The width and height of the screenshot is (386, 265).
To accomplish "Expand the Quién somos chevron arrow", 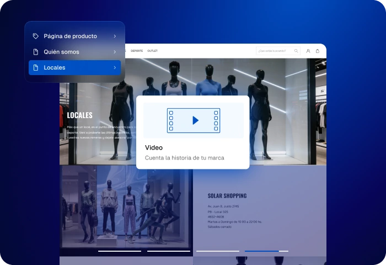I will tap(115, 52).
